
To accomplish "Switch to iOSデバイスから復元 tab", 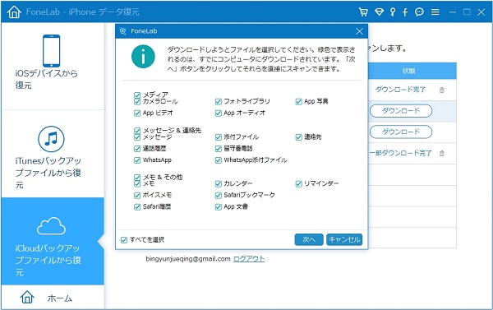I will (x=53, y=66).
